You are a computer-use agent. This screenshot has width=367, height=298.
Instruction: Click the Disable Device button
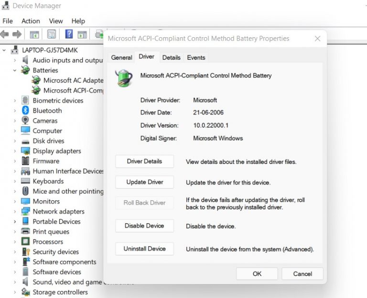coord(144,226)
